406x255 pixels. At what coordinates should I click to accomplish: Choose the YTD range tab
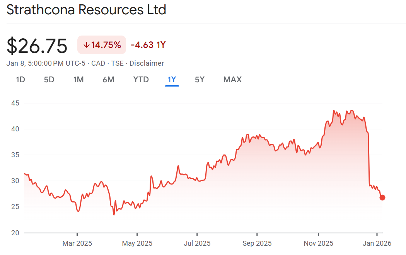[141, 80]
